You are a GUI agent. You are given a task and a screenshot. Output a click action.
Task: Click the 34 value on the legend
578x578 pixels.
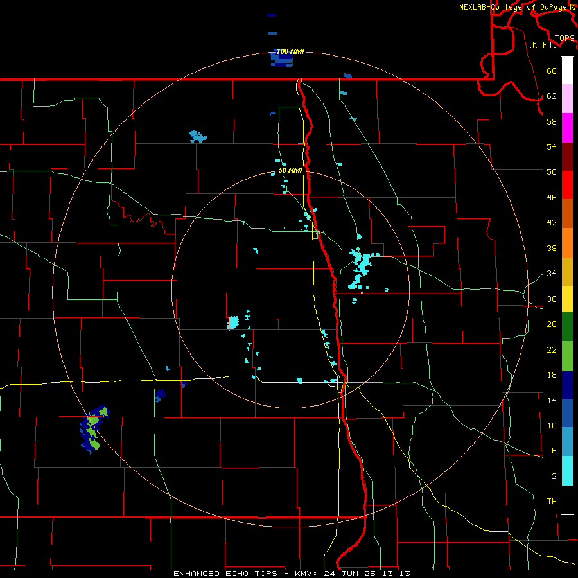click(x=552, y=273)
